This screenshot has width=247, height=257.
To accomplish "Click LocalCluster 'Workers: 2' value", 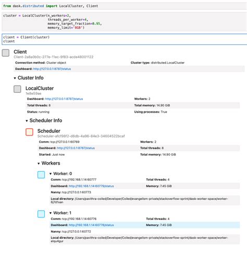I will 142,99.
